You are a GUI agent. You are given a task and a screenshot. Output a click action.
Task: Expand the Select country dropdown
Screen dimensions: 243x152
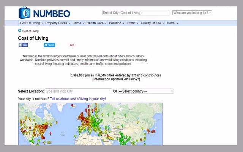tap(146, 91)
